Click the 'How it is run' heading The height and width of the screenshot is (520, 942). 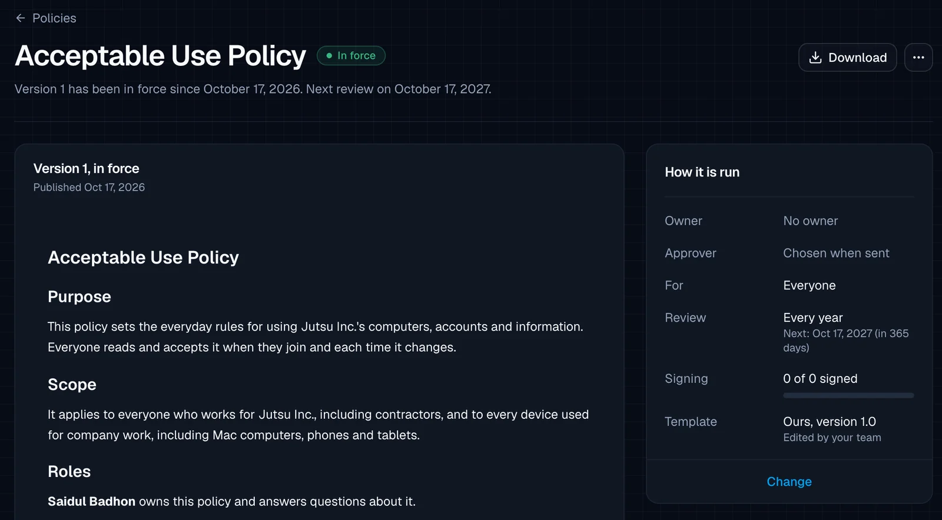coord(702,172)
